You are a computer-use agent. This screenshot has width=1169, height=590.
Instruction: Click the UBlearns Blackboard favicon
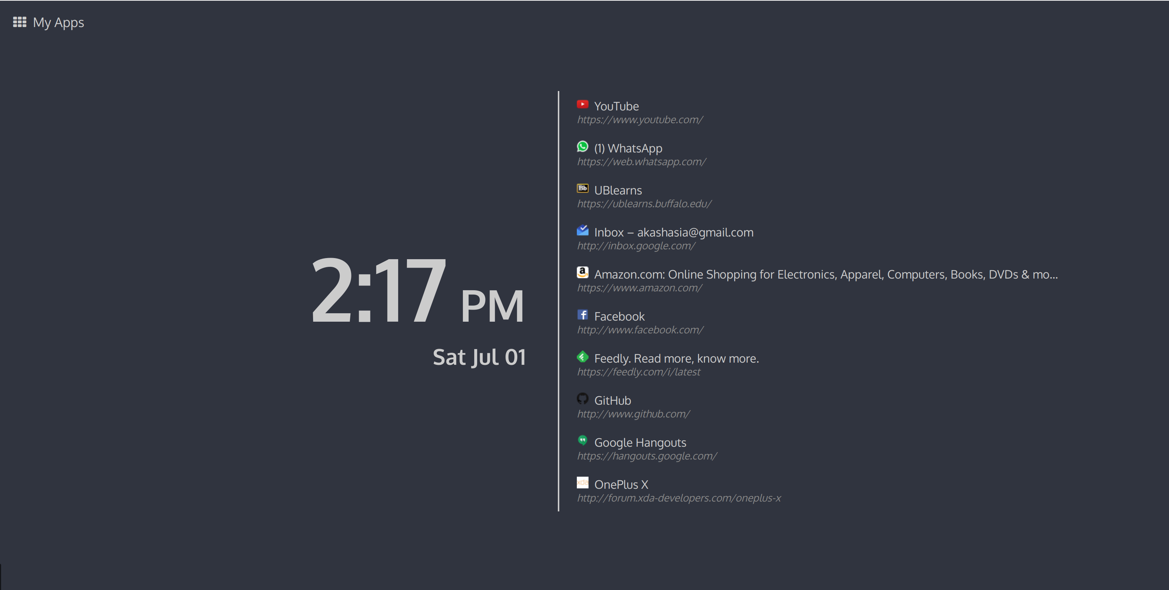582,189
